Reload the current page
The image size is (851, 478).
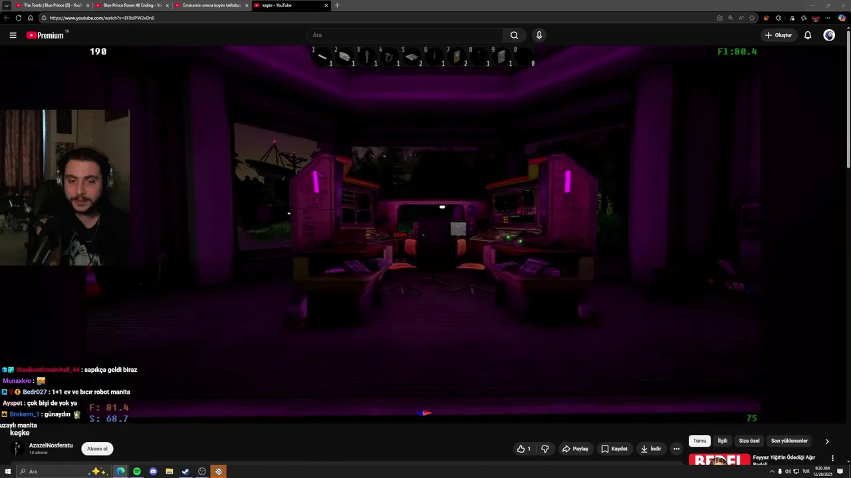point(19,18)
